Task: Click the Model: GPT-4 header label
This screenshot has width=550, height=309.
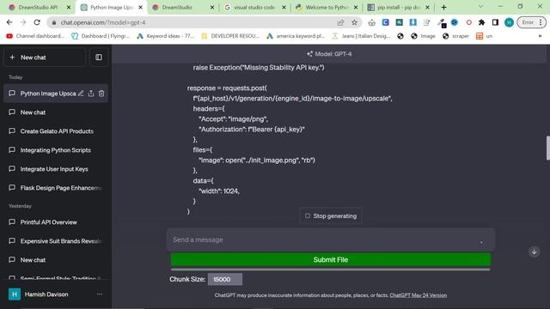Action: (x=329, y=54)
